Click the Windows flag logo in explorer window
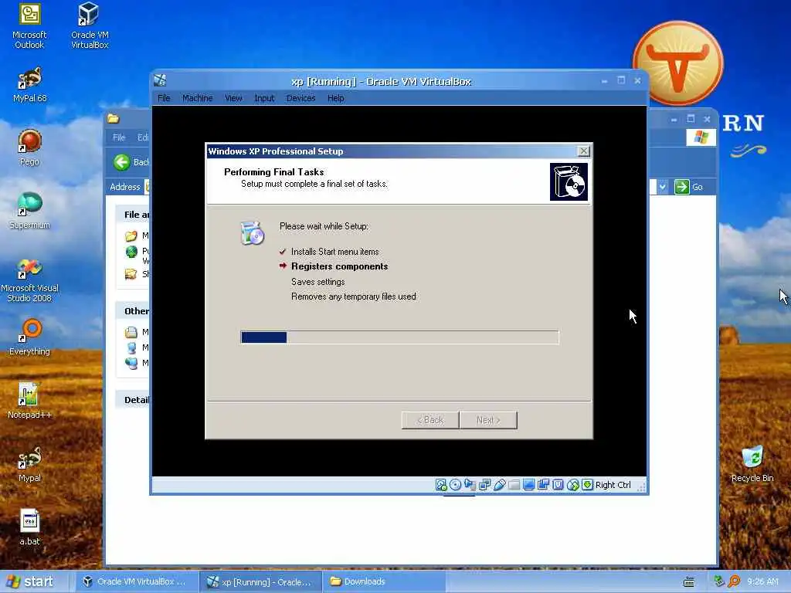 [701, 137]
